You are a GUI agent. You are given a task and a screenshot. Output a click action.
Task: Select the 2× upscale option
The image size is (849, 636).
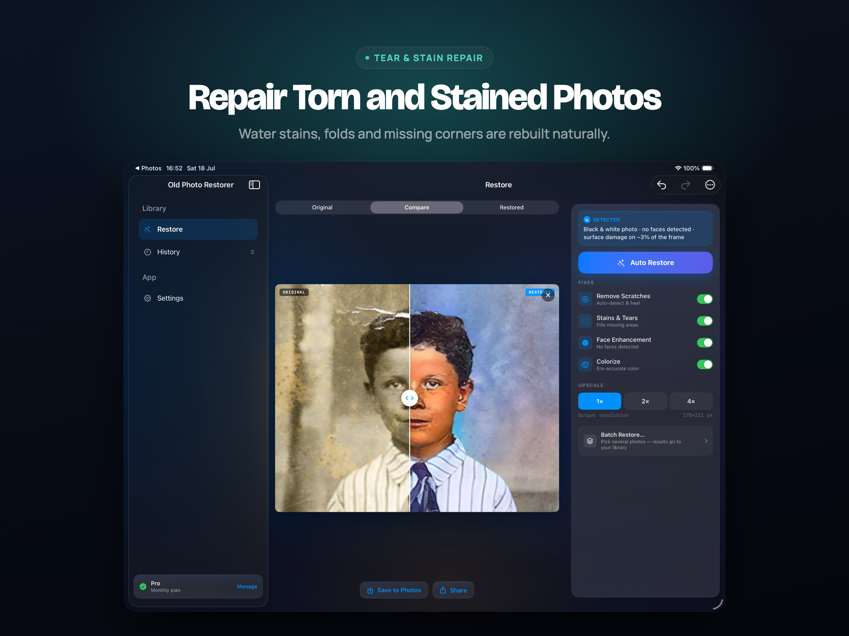(645, 401)
